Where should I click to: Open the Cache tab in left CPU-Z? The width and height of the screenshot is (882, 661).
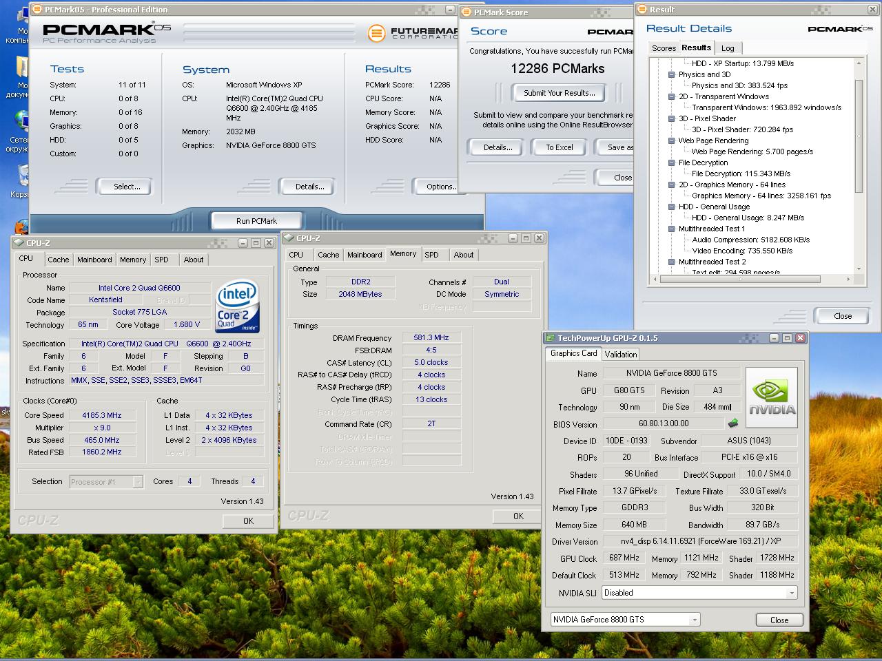click(x=58, y=260)
